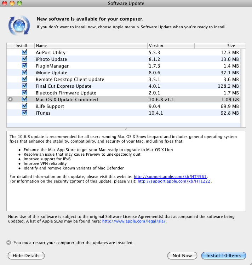Select the iMovie Update row name
252x265 pixels.
(51, 73)
